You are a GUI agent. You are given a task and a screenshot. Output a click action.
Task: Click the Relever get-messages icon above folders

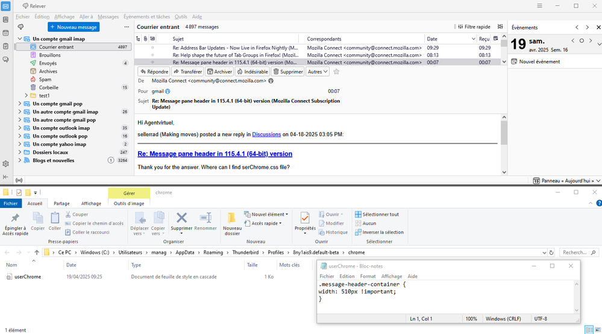click(20, 27)
